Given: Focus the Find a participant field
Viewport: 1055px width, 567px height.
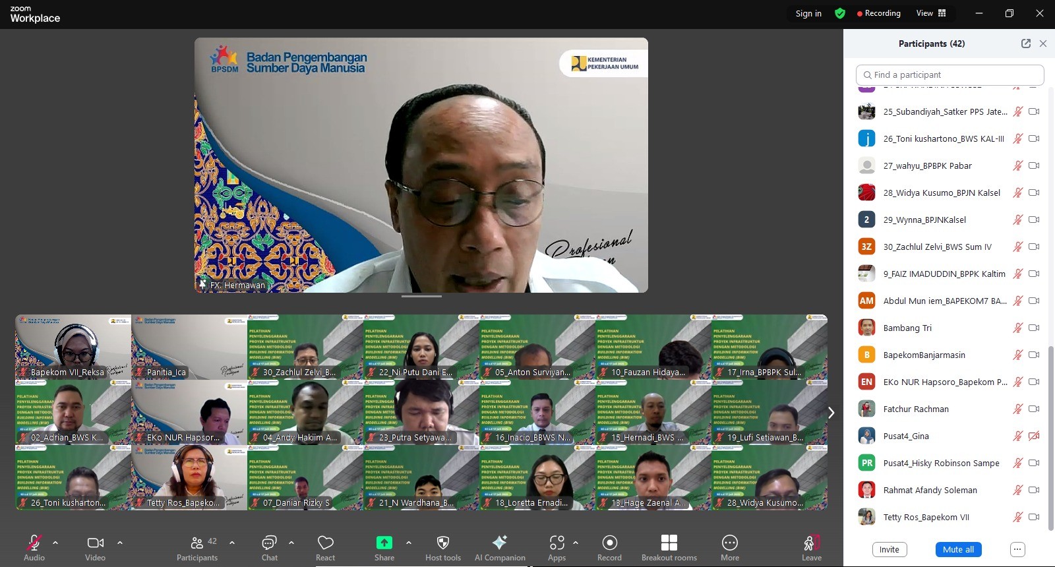Looking at the screenshot, I should 950,75.
